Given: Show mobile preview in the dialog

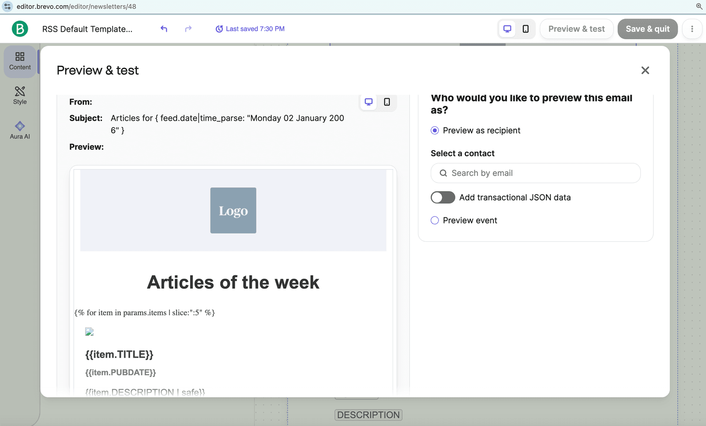Looking at the screenshot, I should (387, 102).
